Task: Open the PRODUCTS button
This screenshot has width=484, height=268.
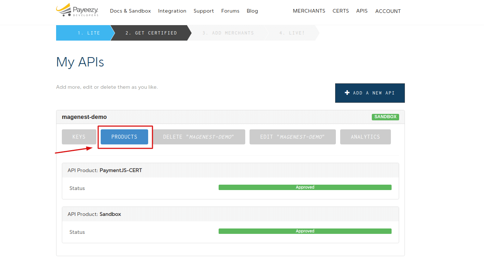Action: pos(124,137)
